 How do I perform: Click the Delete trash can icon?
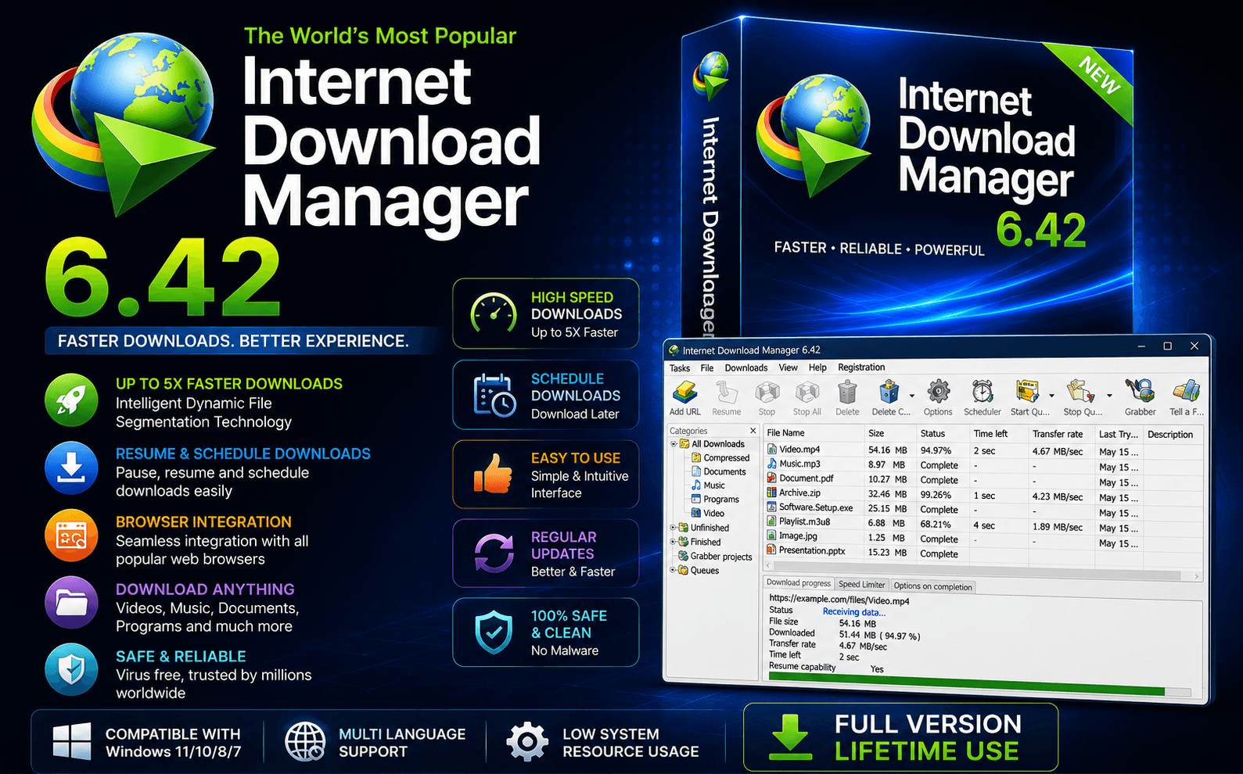847,392
